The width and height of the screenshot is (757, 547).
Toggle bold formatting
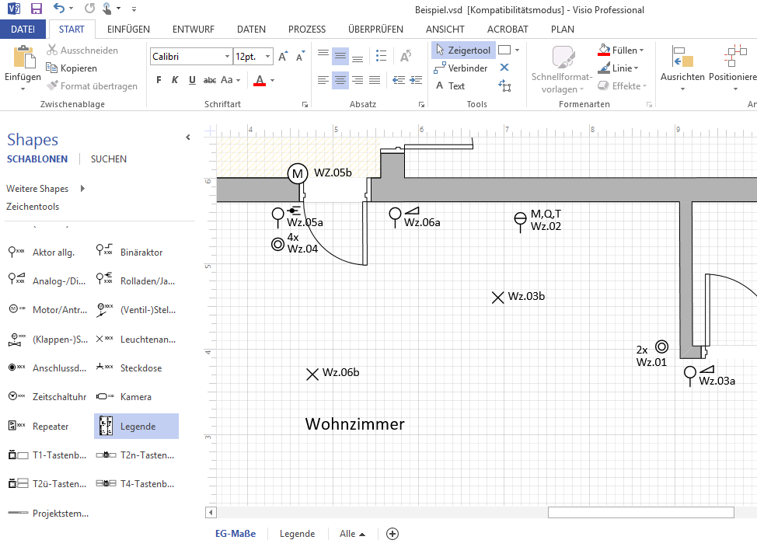coord(158,79)
